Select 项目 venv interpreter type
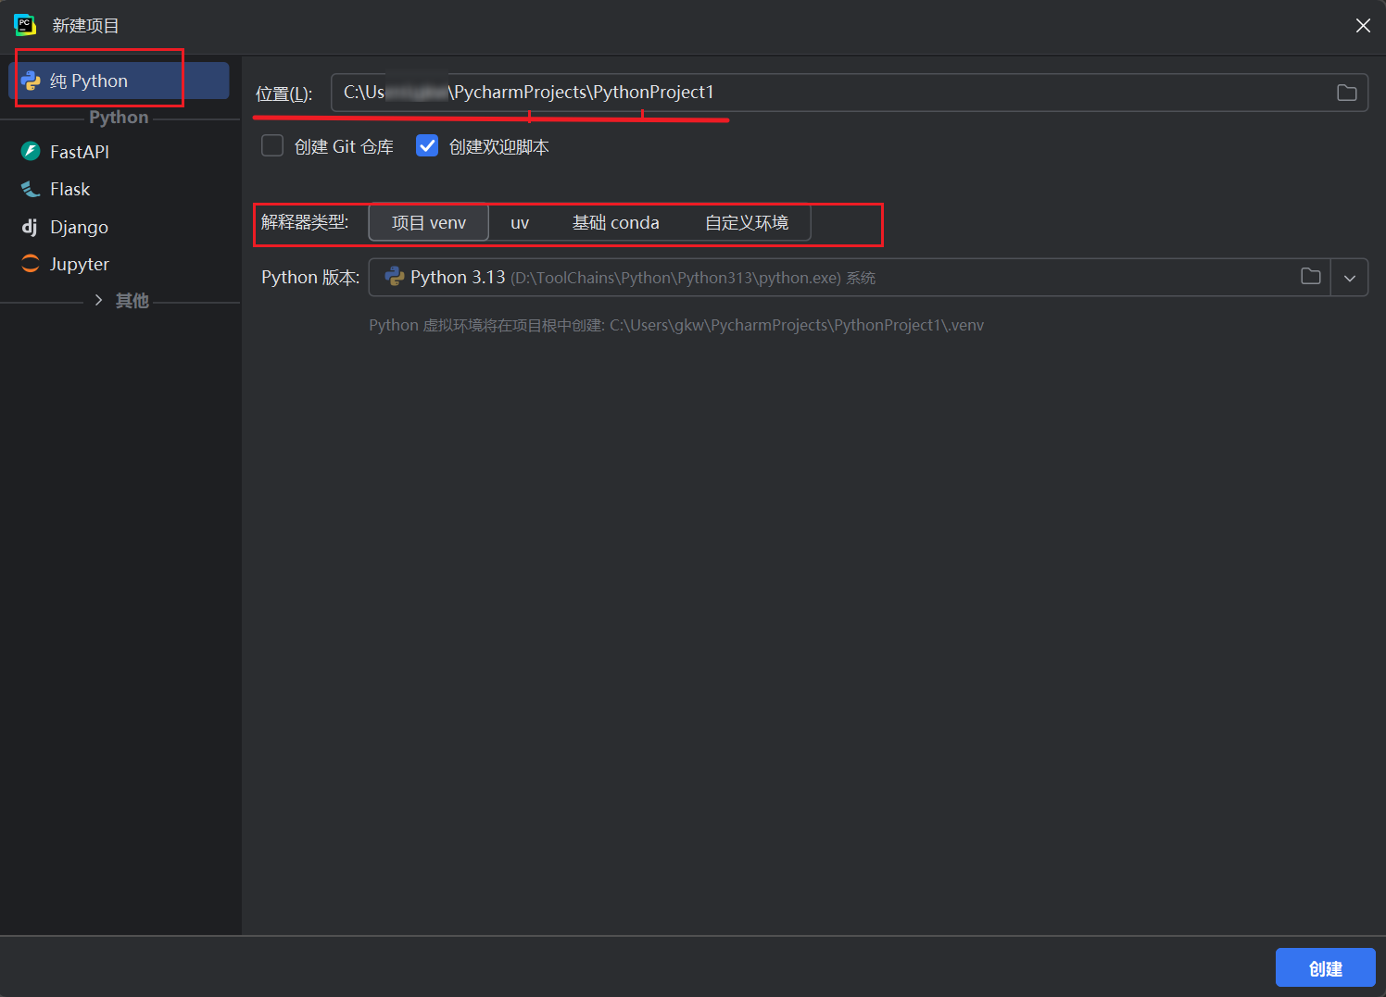 click(x=429, y=222)
